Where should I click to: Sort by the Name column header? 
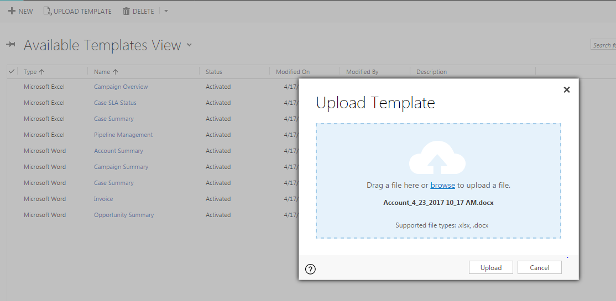pyautogui.click(x=106, y=72)
